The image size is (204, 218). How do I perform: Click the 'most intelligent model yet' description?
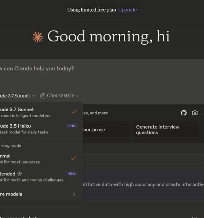tap(26, 116)
